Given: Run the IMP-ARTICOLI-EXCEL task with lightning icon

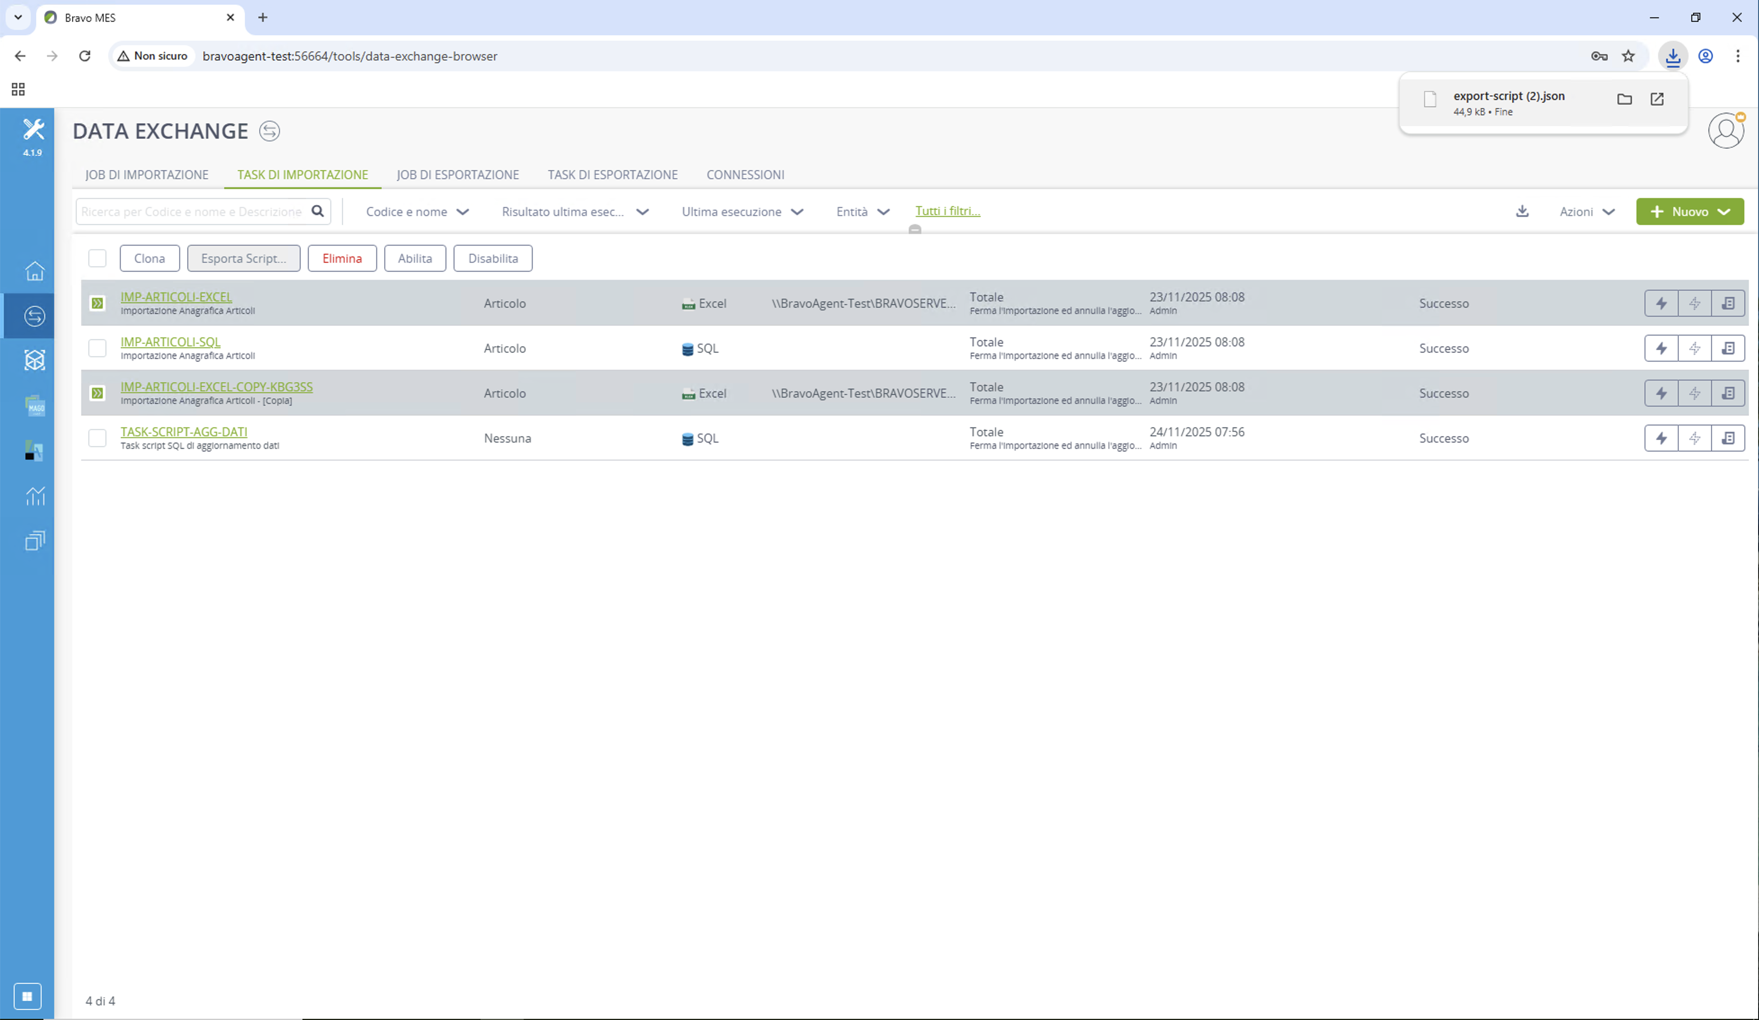Looking at the screenshot, I should tap(1661, 304).
